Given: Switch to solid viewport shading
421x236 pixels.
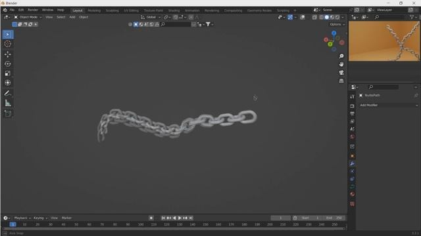Looking at the screenshot, I should (x=327, y=17).
